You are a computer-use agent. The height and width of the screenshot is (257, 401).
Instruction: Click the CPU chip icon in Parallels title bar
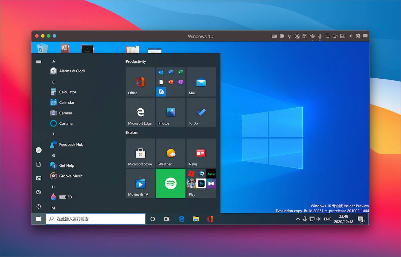(x=282, y=36)
